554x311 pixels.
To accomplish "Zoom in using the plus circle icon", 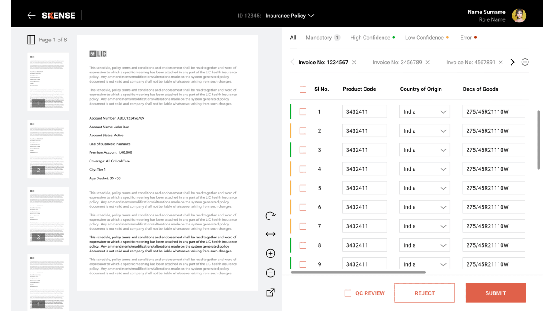I will 271,254.
